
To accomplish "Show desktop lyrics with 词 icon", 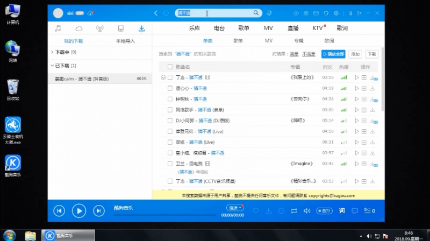I will click(342, 210).
